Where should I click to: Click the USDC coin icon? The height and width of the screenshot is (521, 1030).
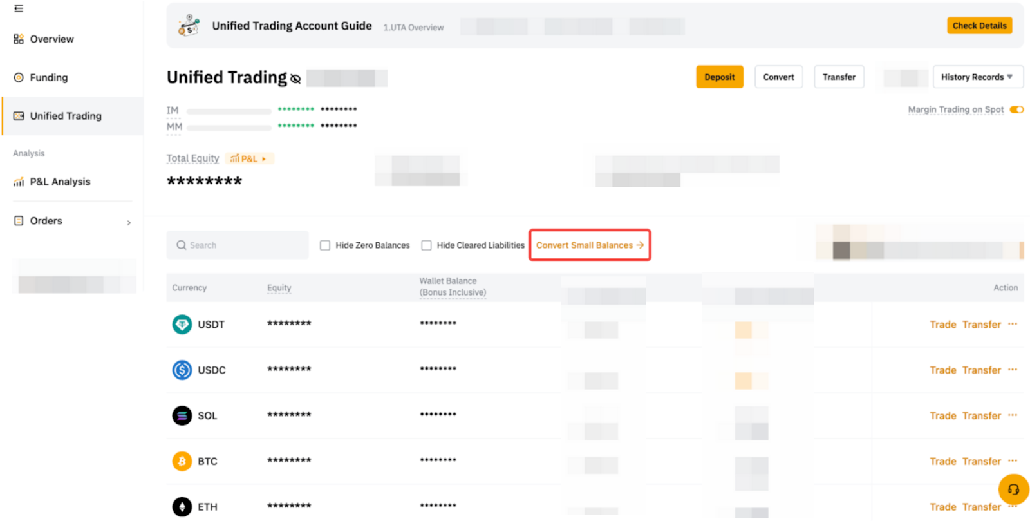click(182, 370)
